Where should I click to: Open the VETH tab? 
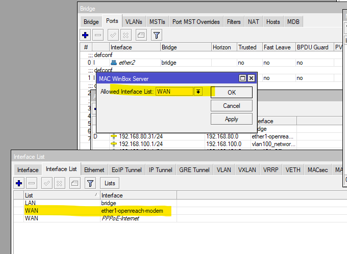click(293, 170)
